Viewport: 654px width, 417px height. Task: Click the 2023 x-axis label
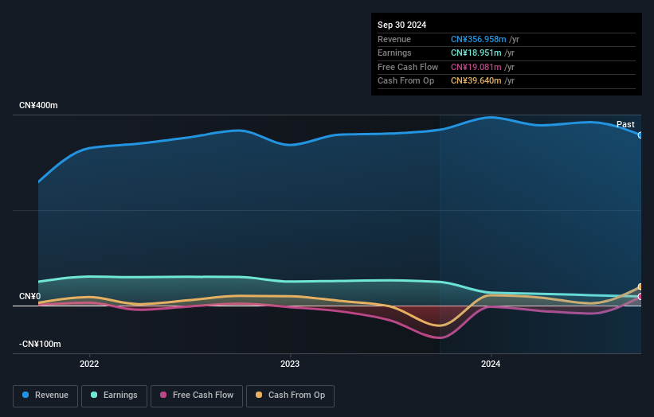pyautogui.click(x=290, y=364)
